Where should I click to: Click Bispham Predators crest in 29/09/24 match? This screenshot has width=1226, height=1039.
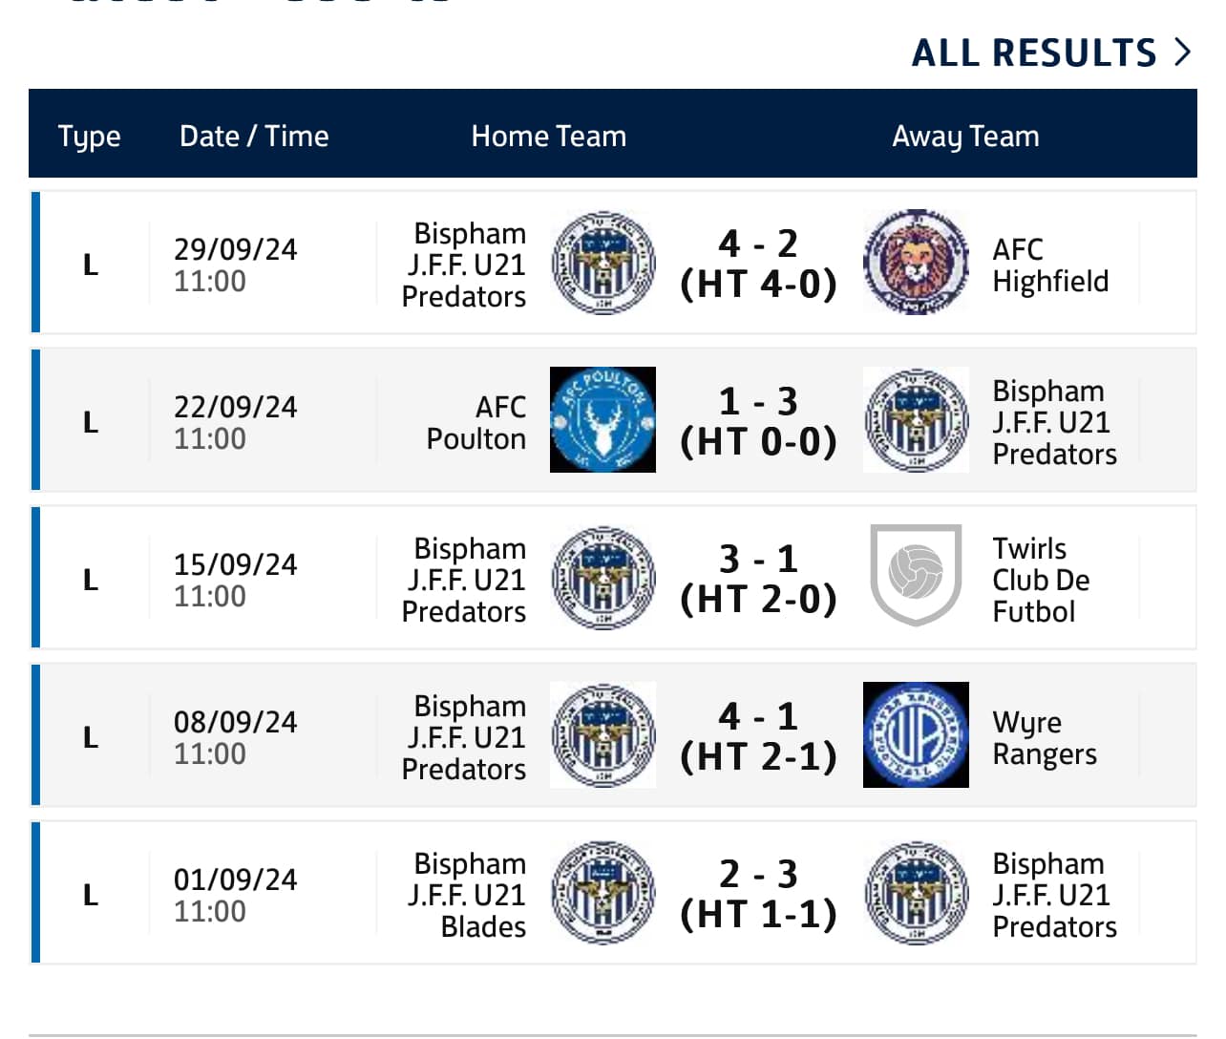[603, 263]
